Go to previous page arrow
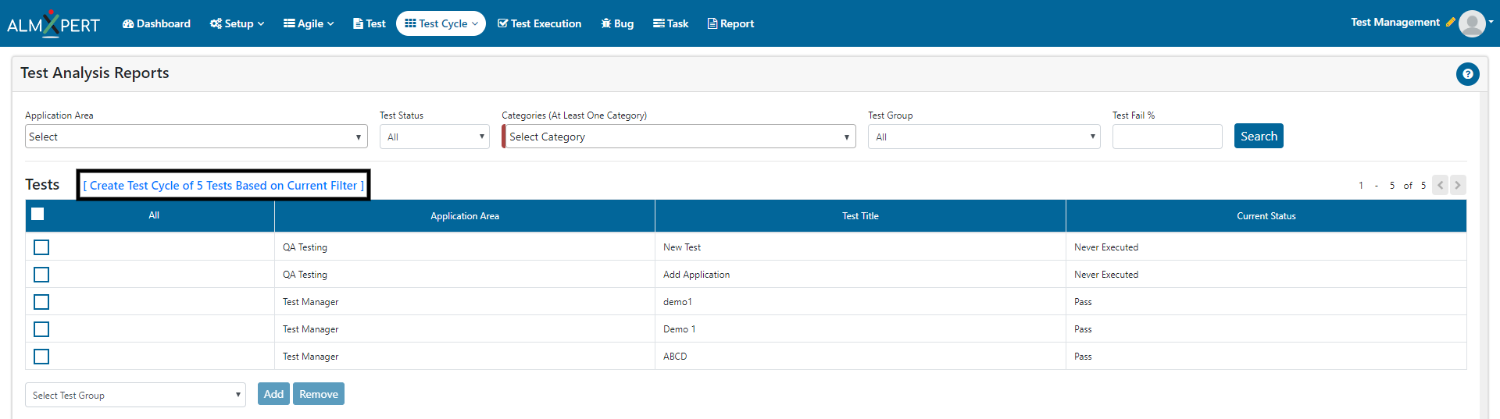This screenshot has height=419, width=1500. (1440, 185)
